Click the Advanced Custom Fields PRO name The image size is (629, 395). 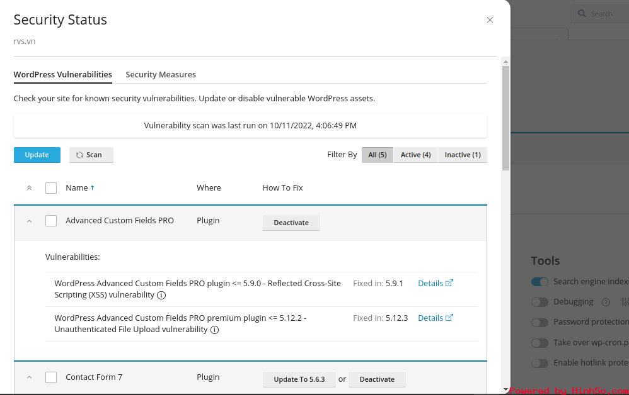(120, 221)
